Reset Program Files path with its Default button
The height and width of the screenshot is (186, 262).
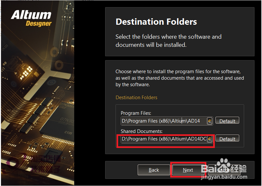click(227, 120)
